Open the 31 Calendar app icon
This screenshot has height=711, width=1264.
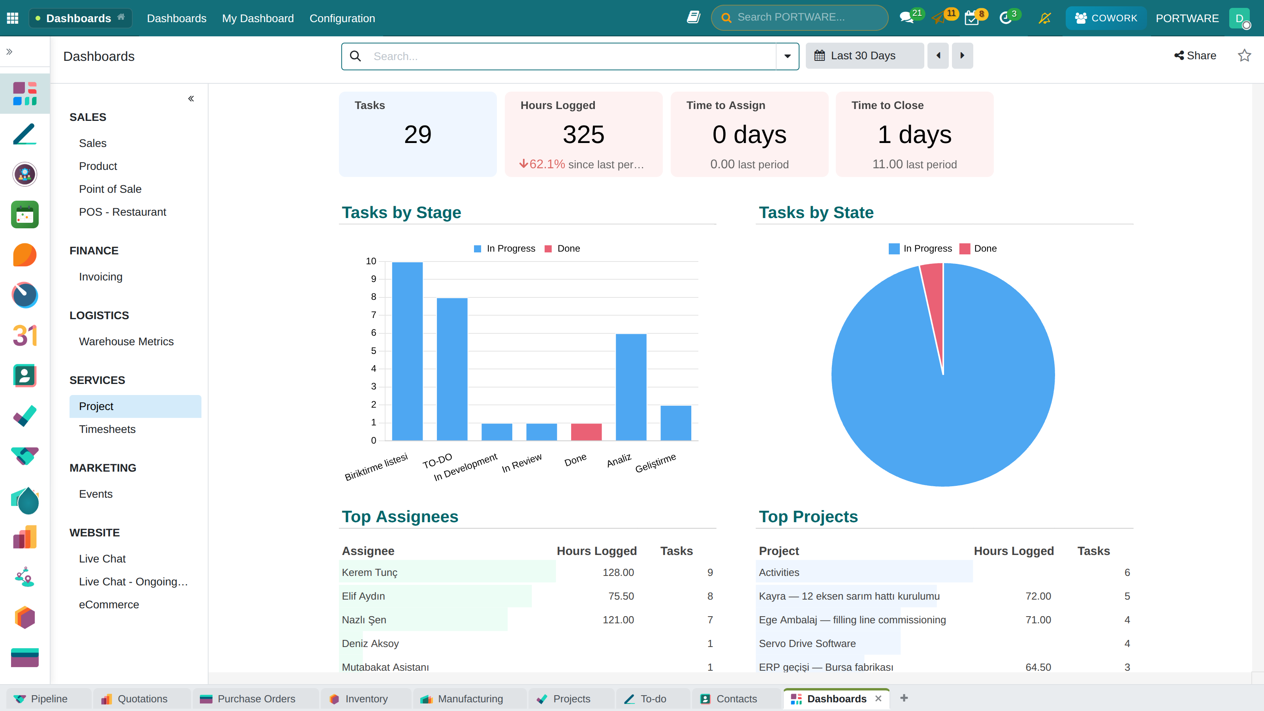pyautogui.click(x=24, y=335)
